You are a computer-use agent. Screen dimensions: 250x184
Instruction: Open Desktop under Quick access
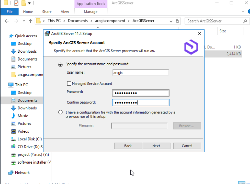click(24, 44)
